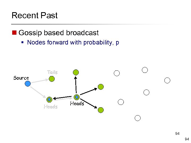
Task: Click the page number 94 in bottom corner
Action: (x=186, y=139)
